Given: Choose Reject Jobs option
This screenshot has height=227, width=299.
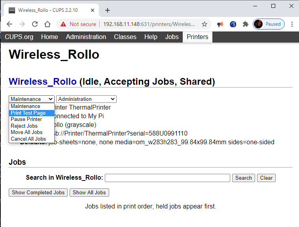Looking at the screenshot, I should pos(32,126).
